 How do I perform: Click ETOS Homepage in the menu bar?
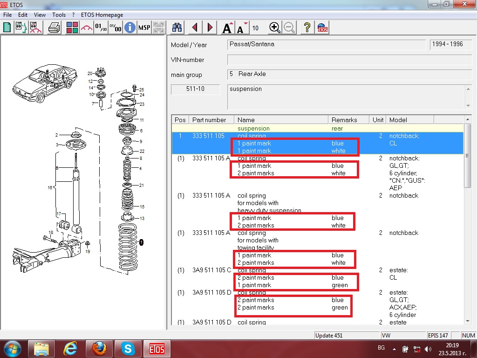pos(102,15)
